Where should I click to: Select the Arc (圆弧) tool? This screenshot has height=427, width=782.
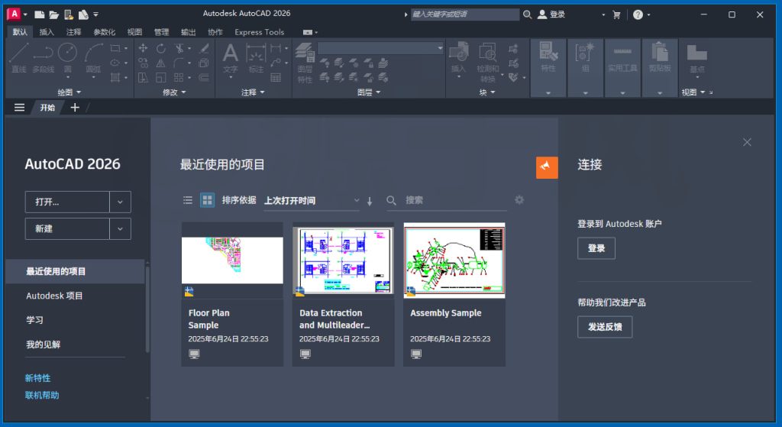[x=93, y=57]
